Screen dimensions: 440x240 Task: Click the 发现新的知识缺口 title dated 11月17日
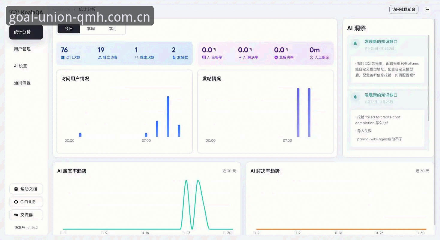coord(381,95)
